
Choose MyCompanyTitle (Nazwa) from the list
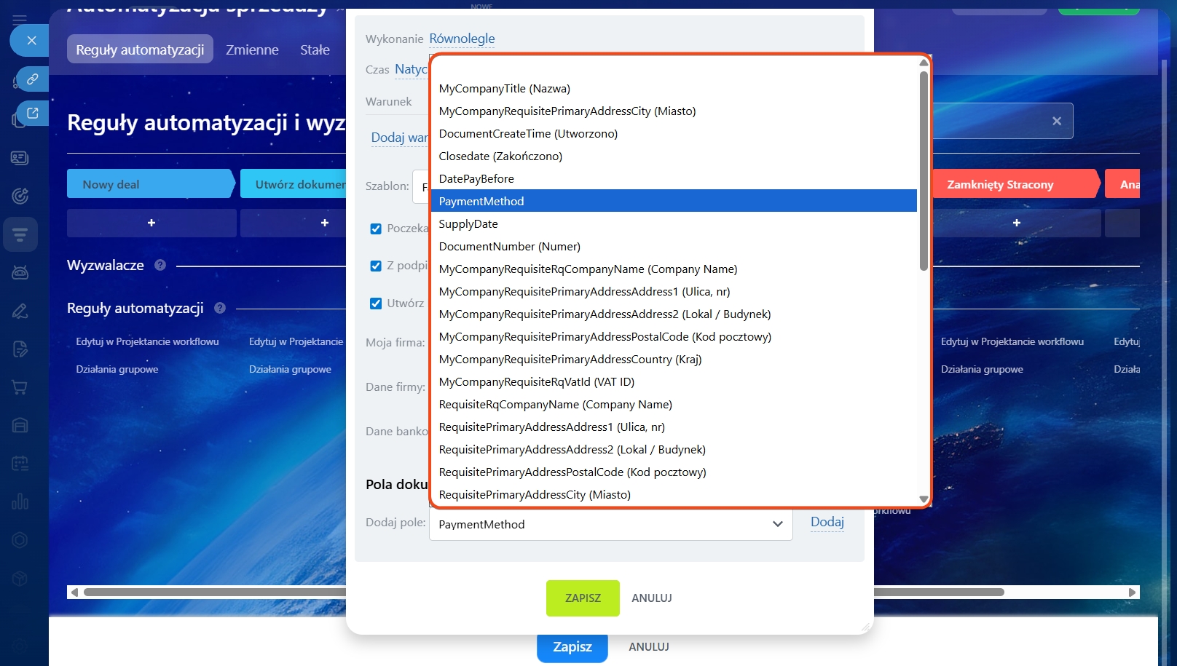click(x=674, y=89)
